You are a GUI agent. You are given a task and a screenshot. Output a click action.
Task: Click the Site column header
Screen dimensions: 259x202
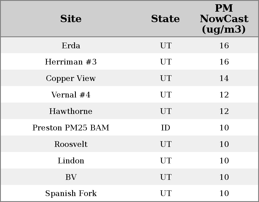coord(71,19)
